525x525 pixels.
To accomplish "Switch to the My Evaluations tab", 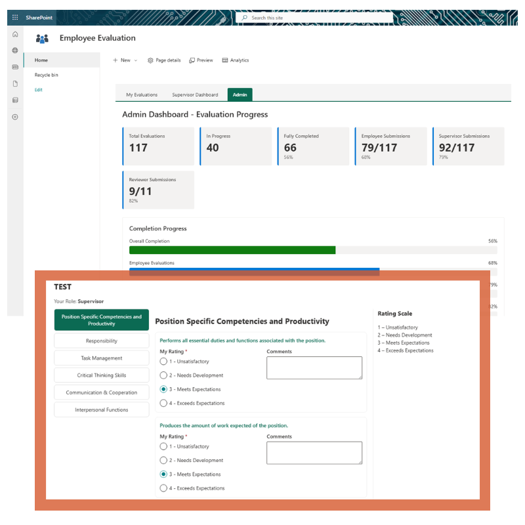I will point(142,95).
